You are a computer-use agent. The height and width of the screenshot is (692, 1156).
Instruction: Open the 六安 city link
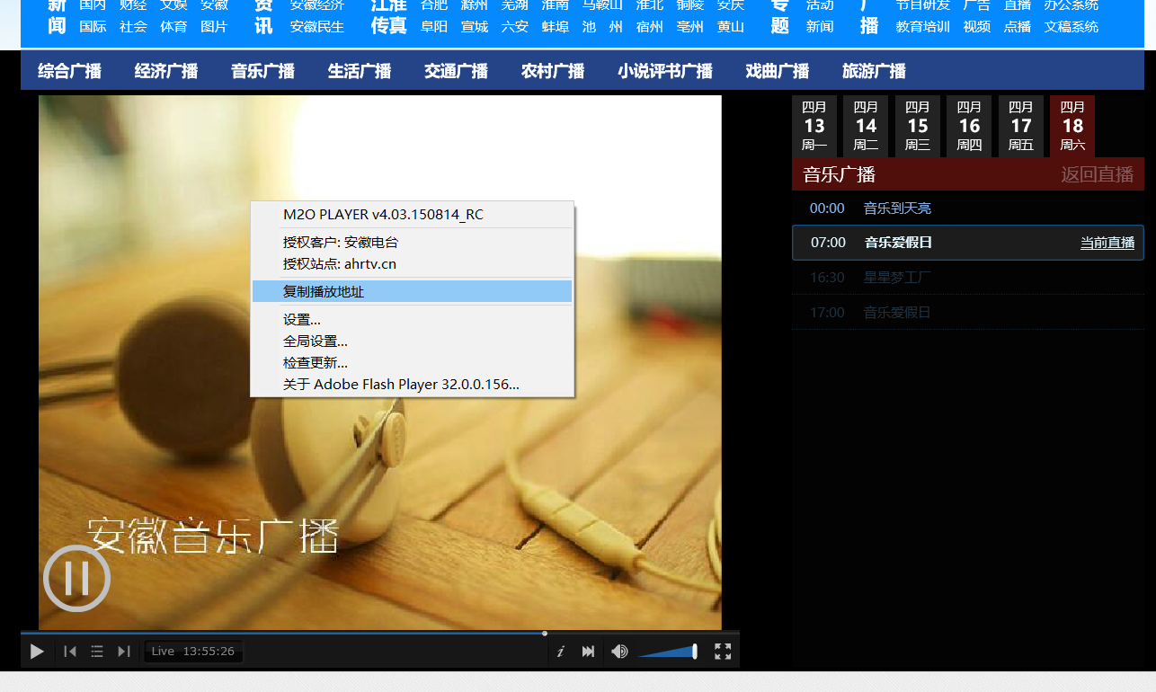[x=515, y=27]
